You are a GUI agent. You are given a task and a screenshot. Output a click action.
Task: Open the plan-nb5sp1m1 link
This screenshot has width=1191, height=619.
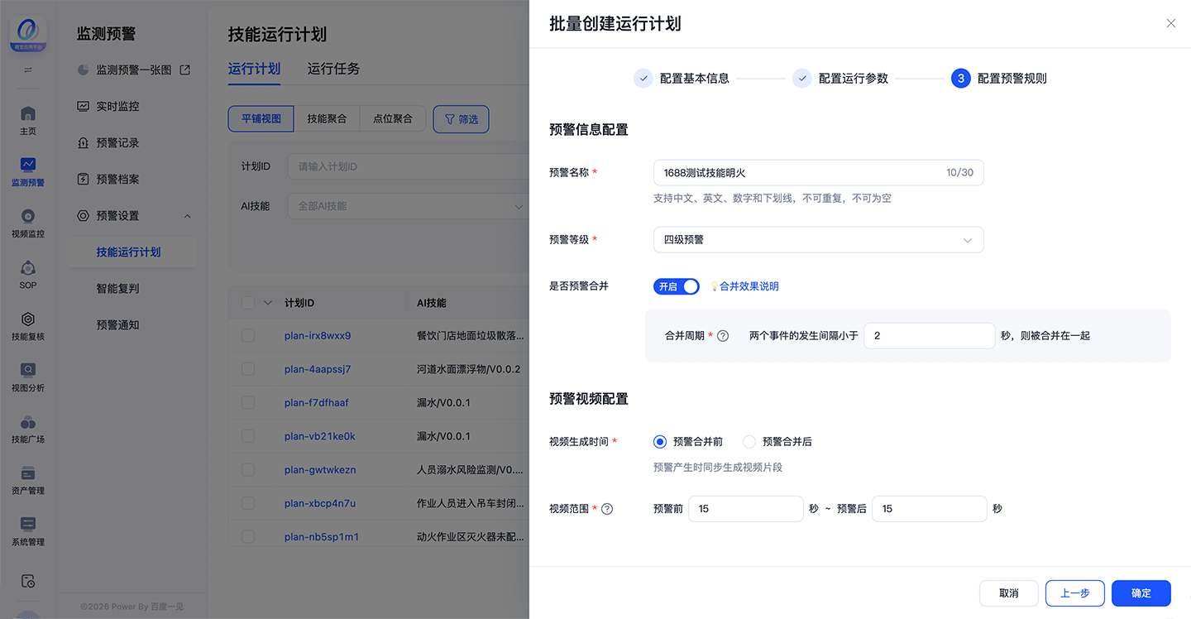(322, 537)
